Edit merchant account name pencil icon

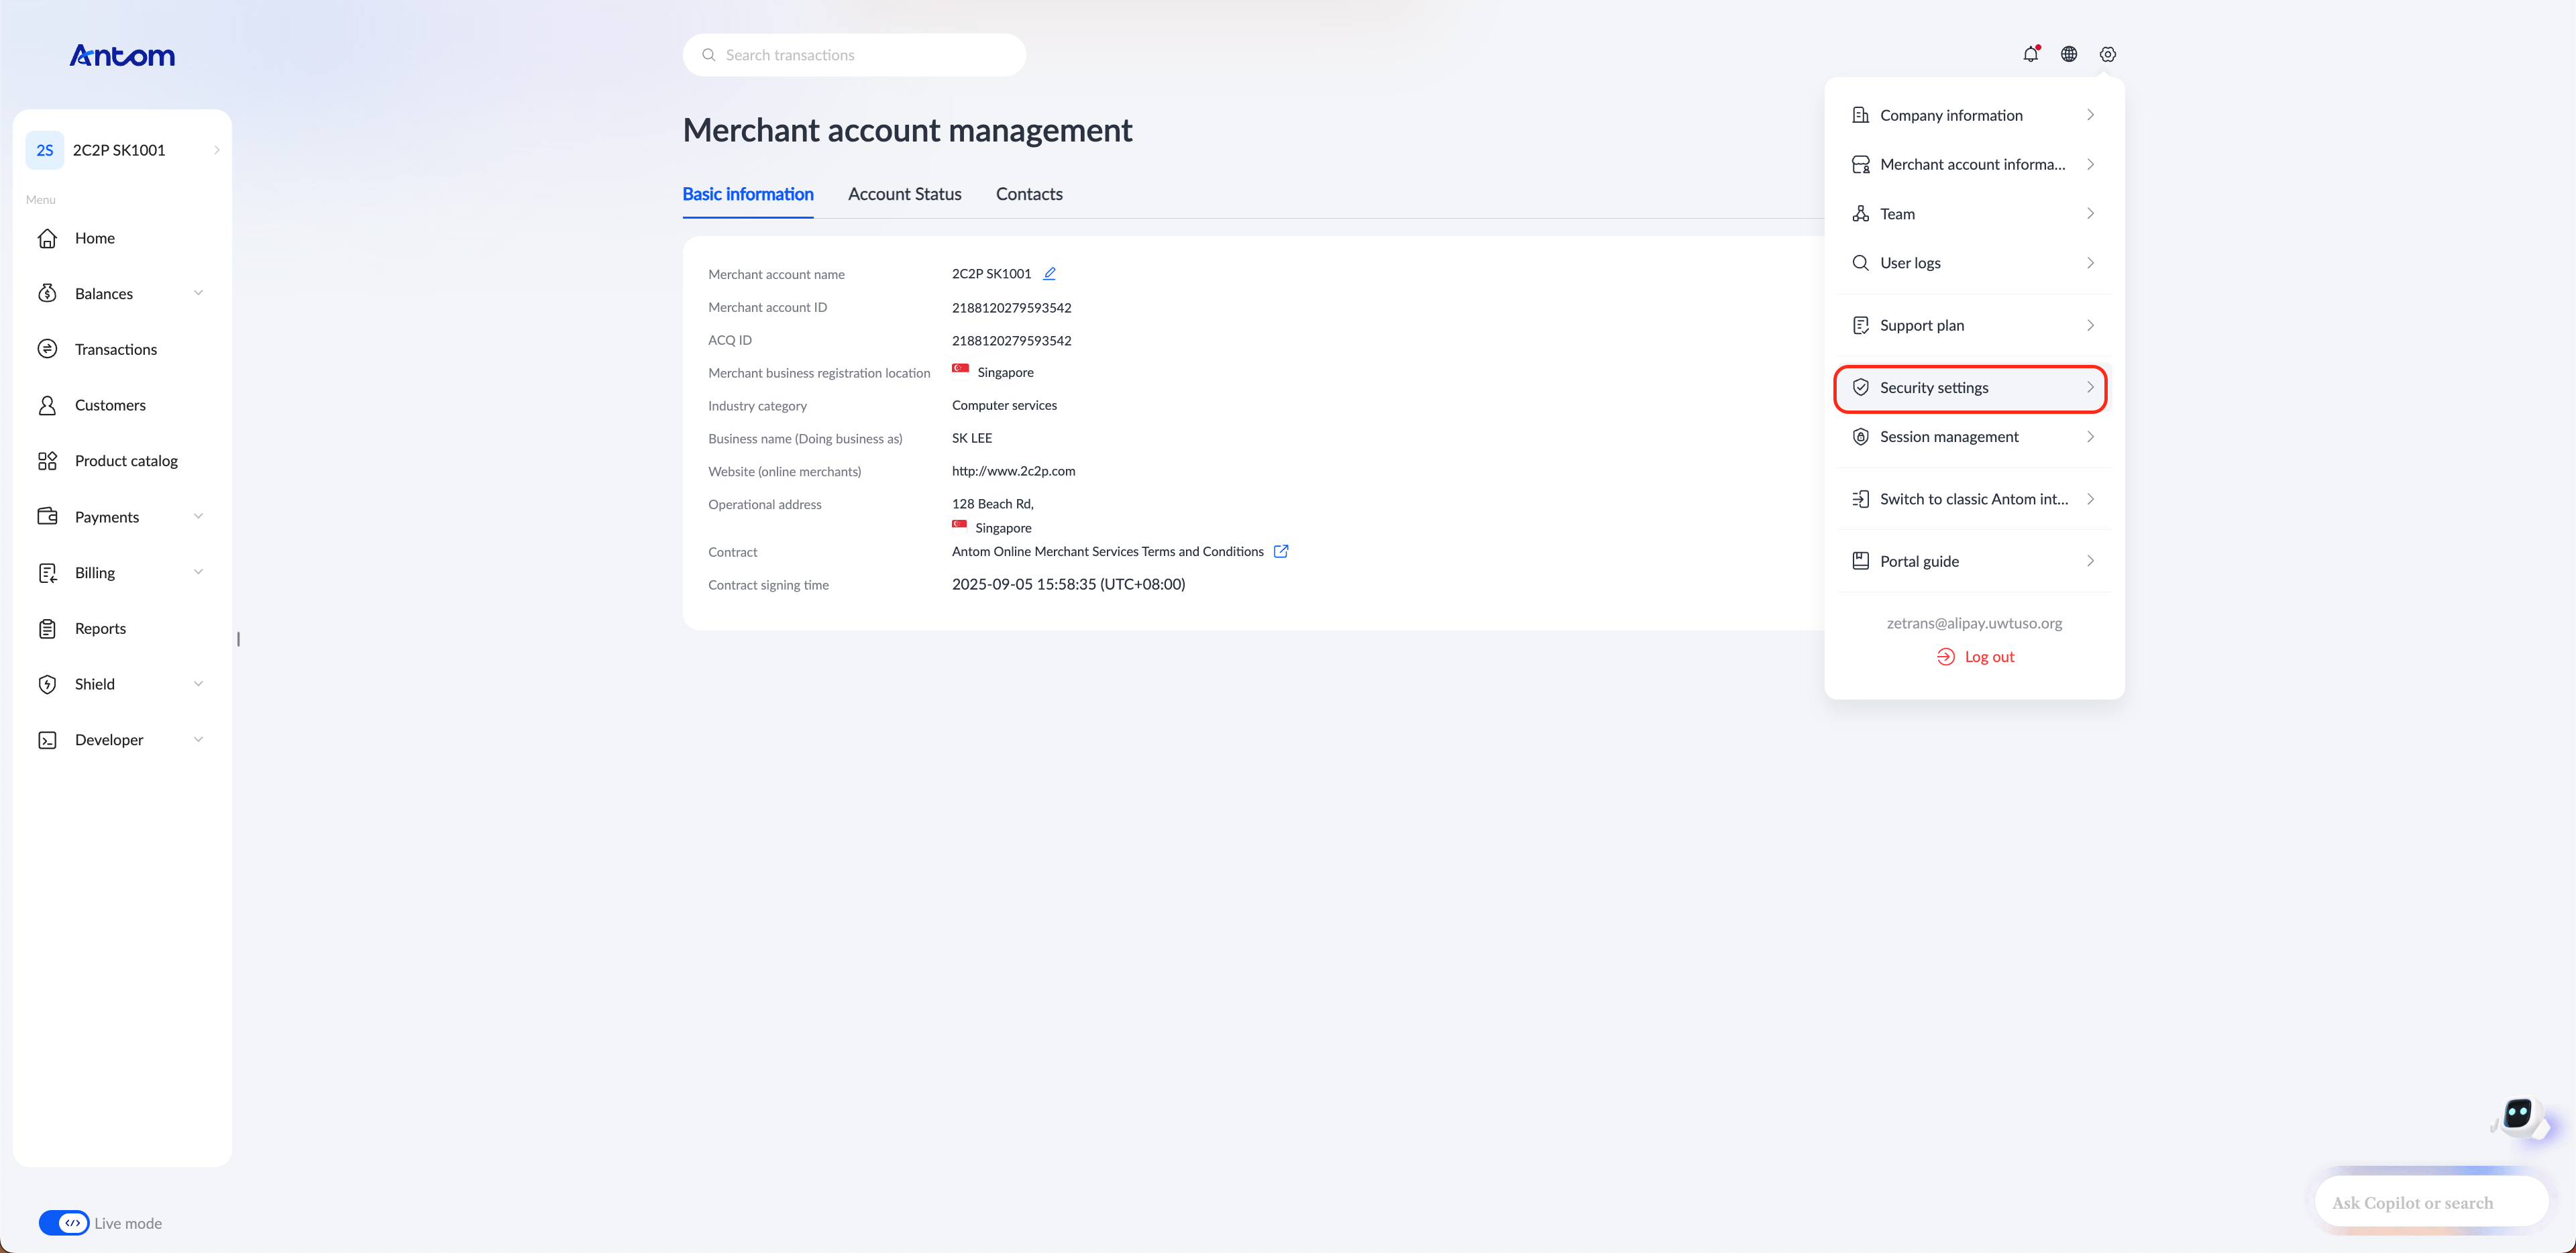click(1049, 273)
